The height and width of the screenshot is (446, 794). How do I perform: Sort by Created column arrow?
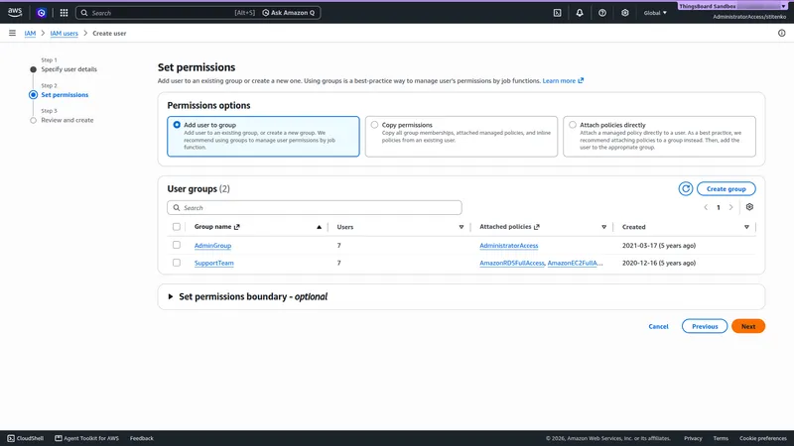[746, 227]
